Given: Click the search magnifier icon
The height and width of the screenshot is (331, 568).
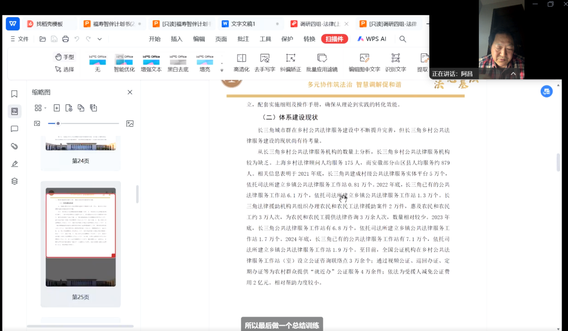Looking at the screenshot, I should pos(403,39).
